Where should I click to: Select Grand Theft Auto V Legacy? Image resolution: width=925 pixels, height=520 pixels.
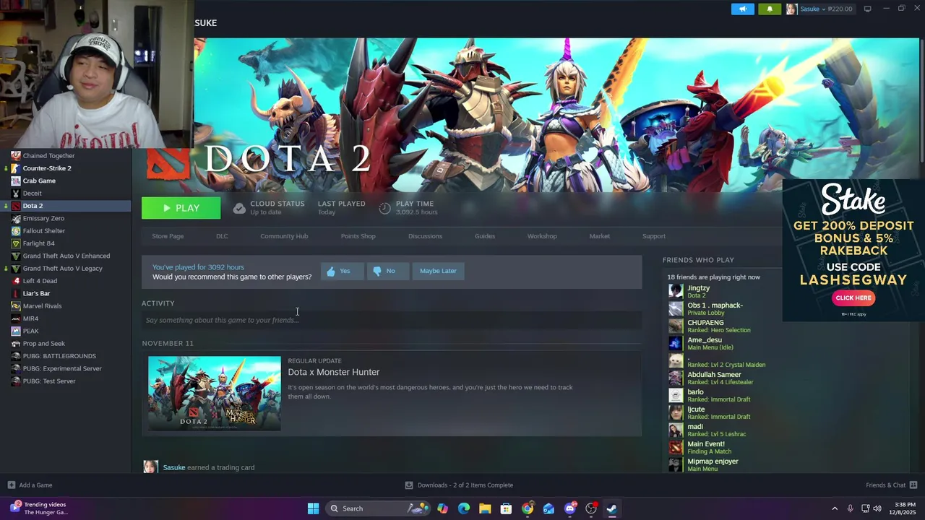coord(62,269)
